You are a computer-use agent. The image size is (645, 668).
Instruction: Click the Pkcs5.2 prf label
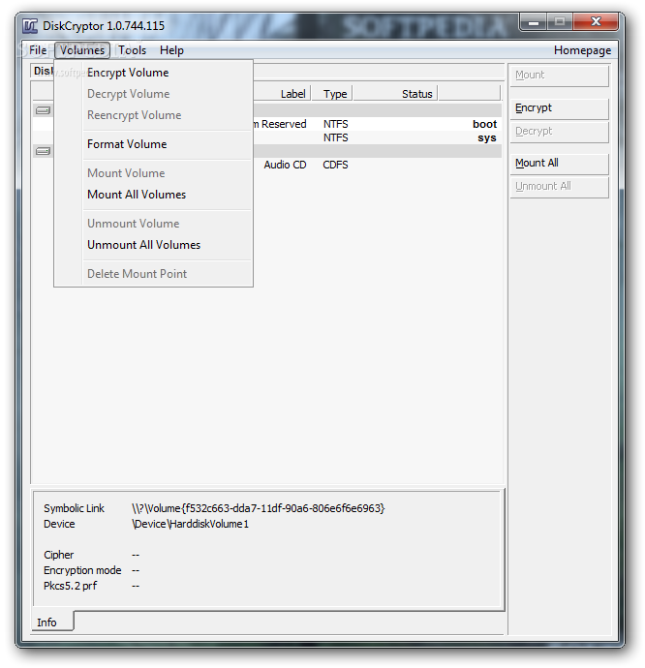tap(70, 586)
